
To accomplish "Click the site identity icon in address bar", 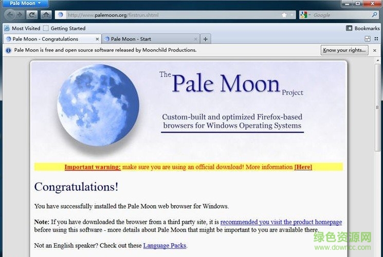I will [60, 15].
